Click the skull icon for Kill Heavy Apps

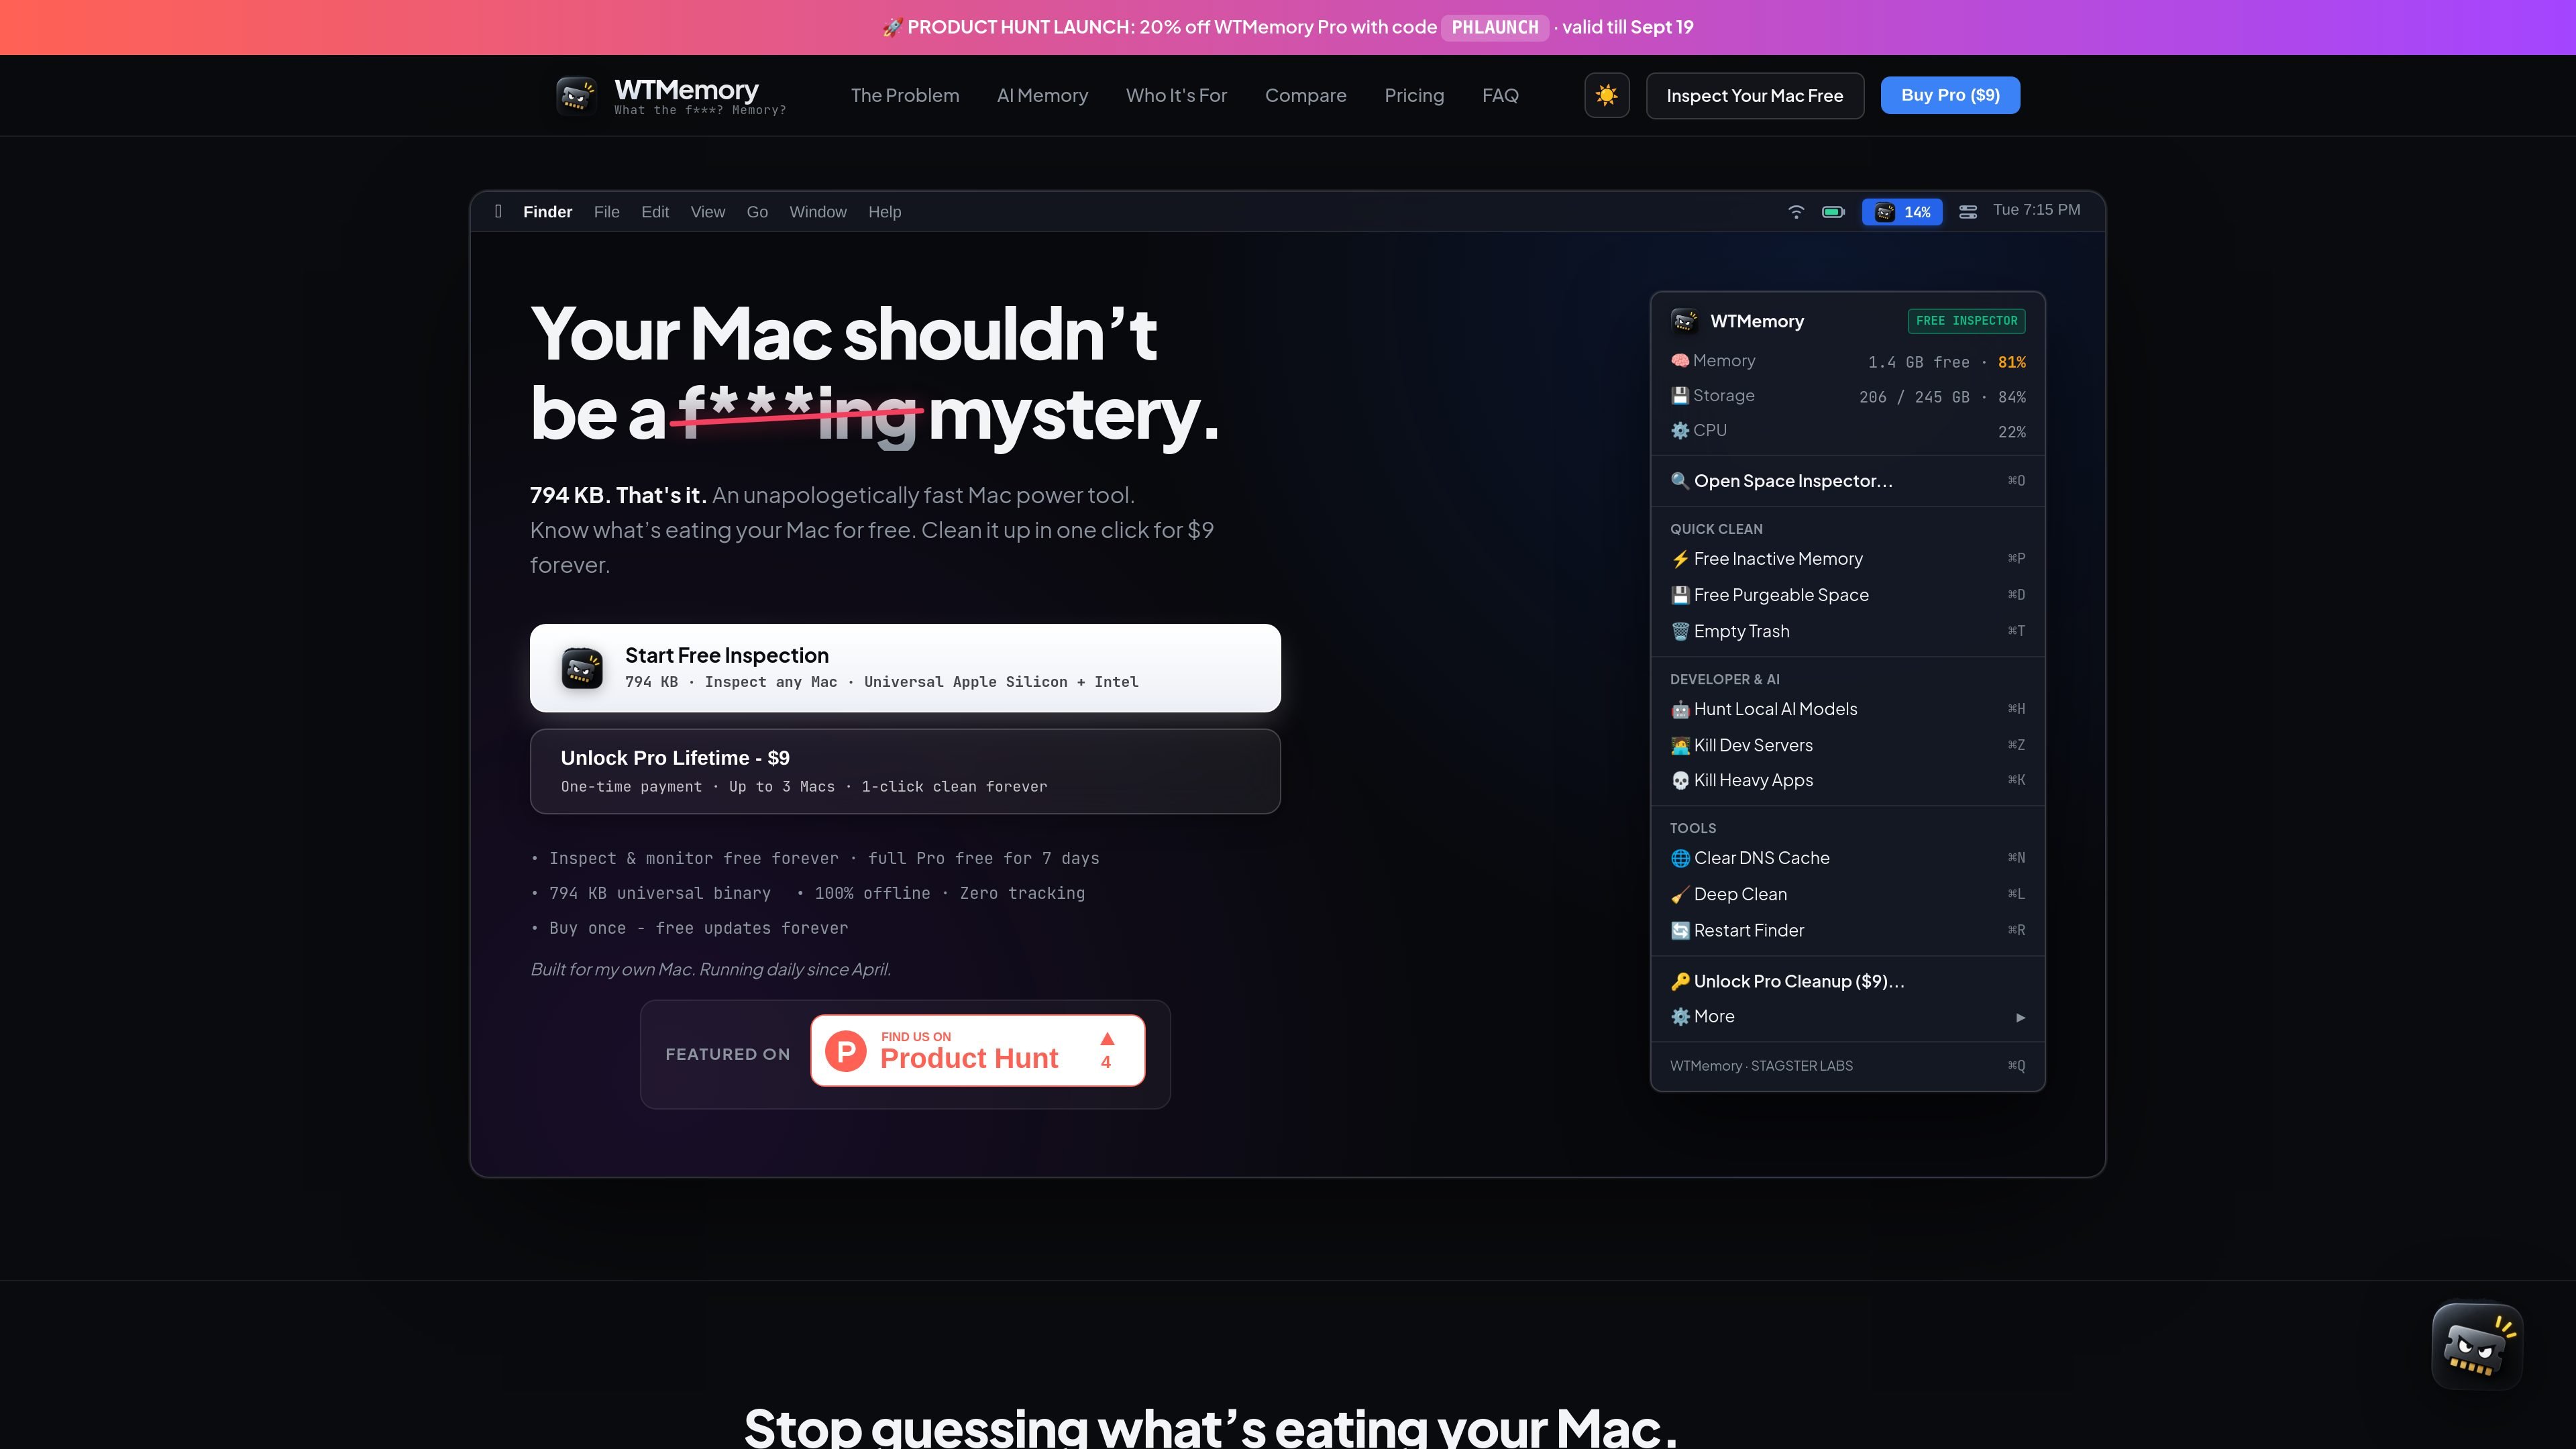point(1680,780)
